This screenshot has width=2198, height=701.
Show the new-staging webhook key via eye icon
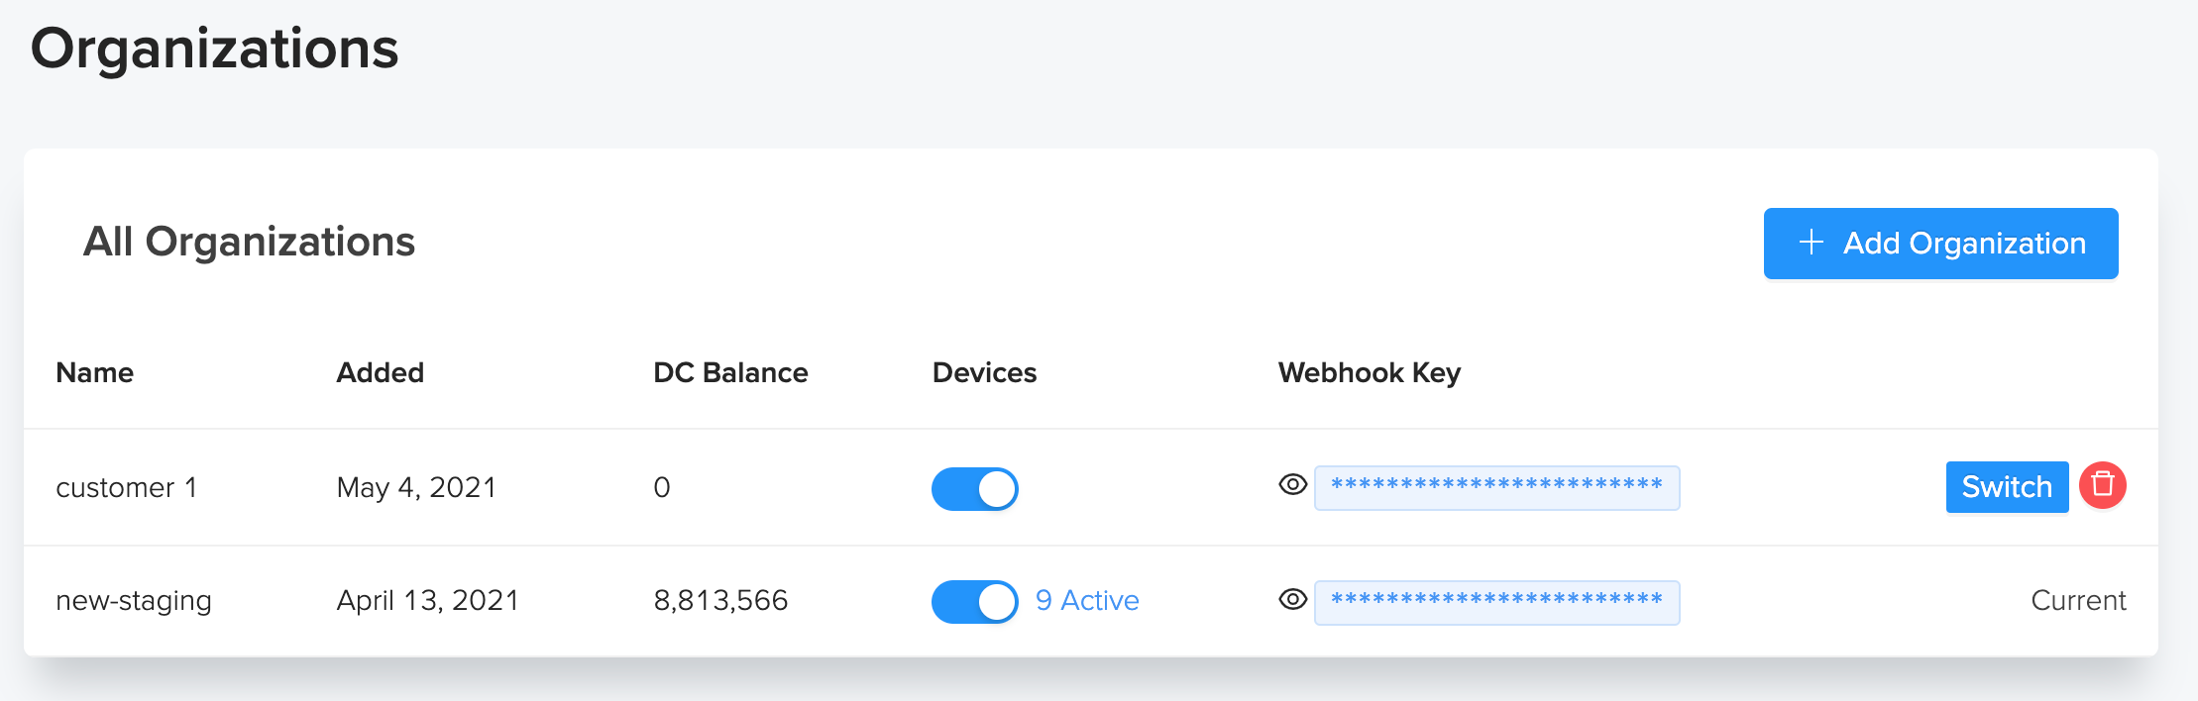[1292, 600]
